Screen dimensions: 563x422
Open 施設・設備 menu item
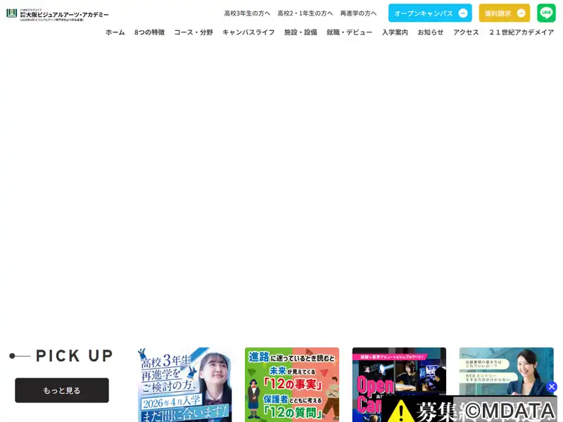click(301, 32)
